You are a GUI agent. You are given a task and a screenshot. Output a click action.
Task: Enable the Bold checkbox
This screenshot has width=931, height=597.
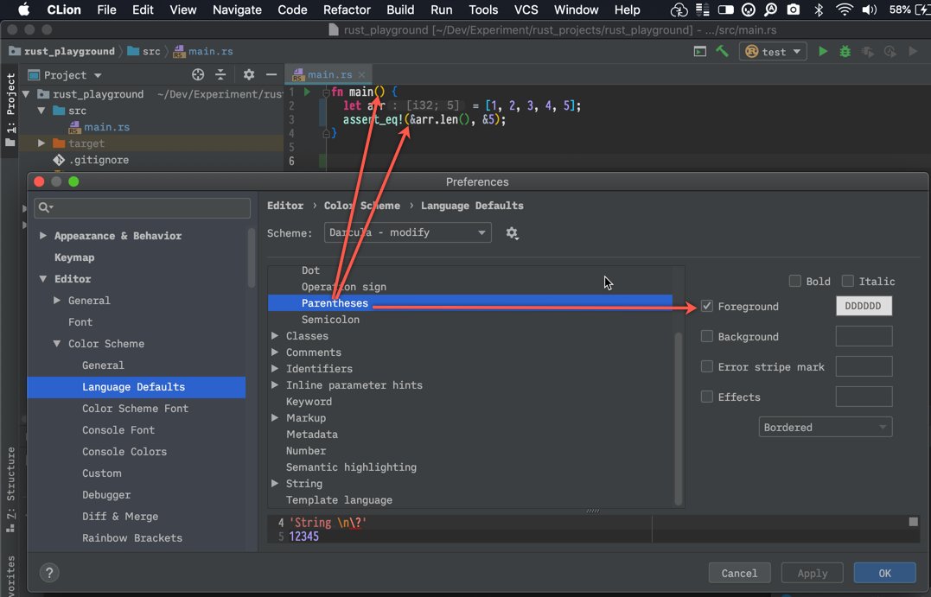794,281
